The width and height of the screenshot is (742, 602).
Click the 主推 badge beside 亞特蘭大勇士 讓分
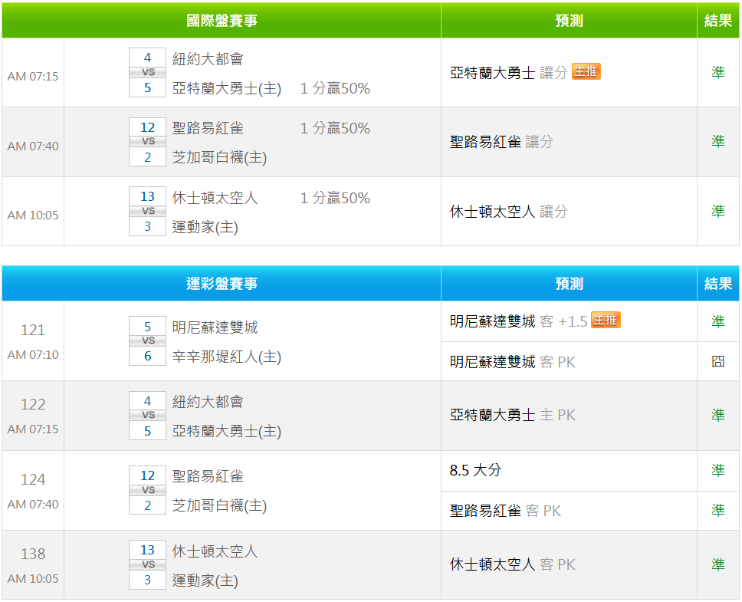click(x=586, y=71)
